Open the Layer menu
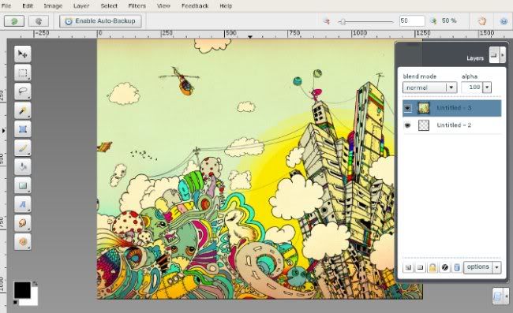The width and height of the screenshot is (513, 313). point(81,6)
